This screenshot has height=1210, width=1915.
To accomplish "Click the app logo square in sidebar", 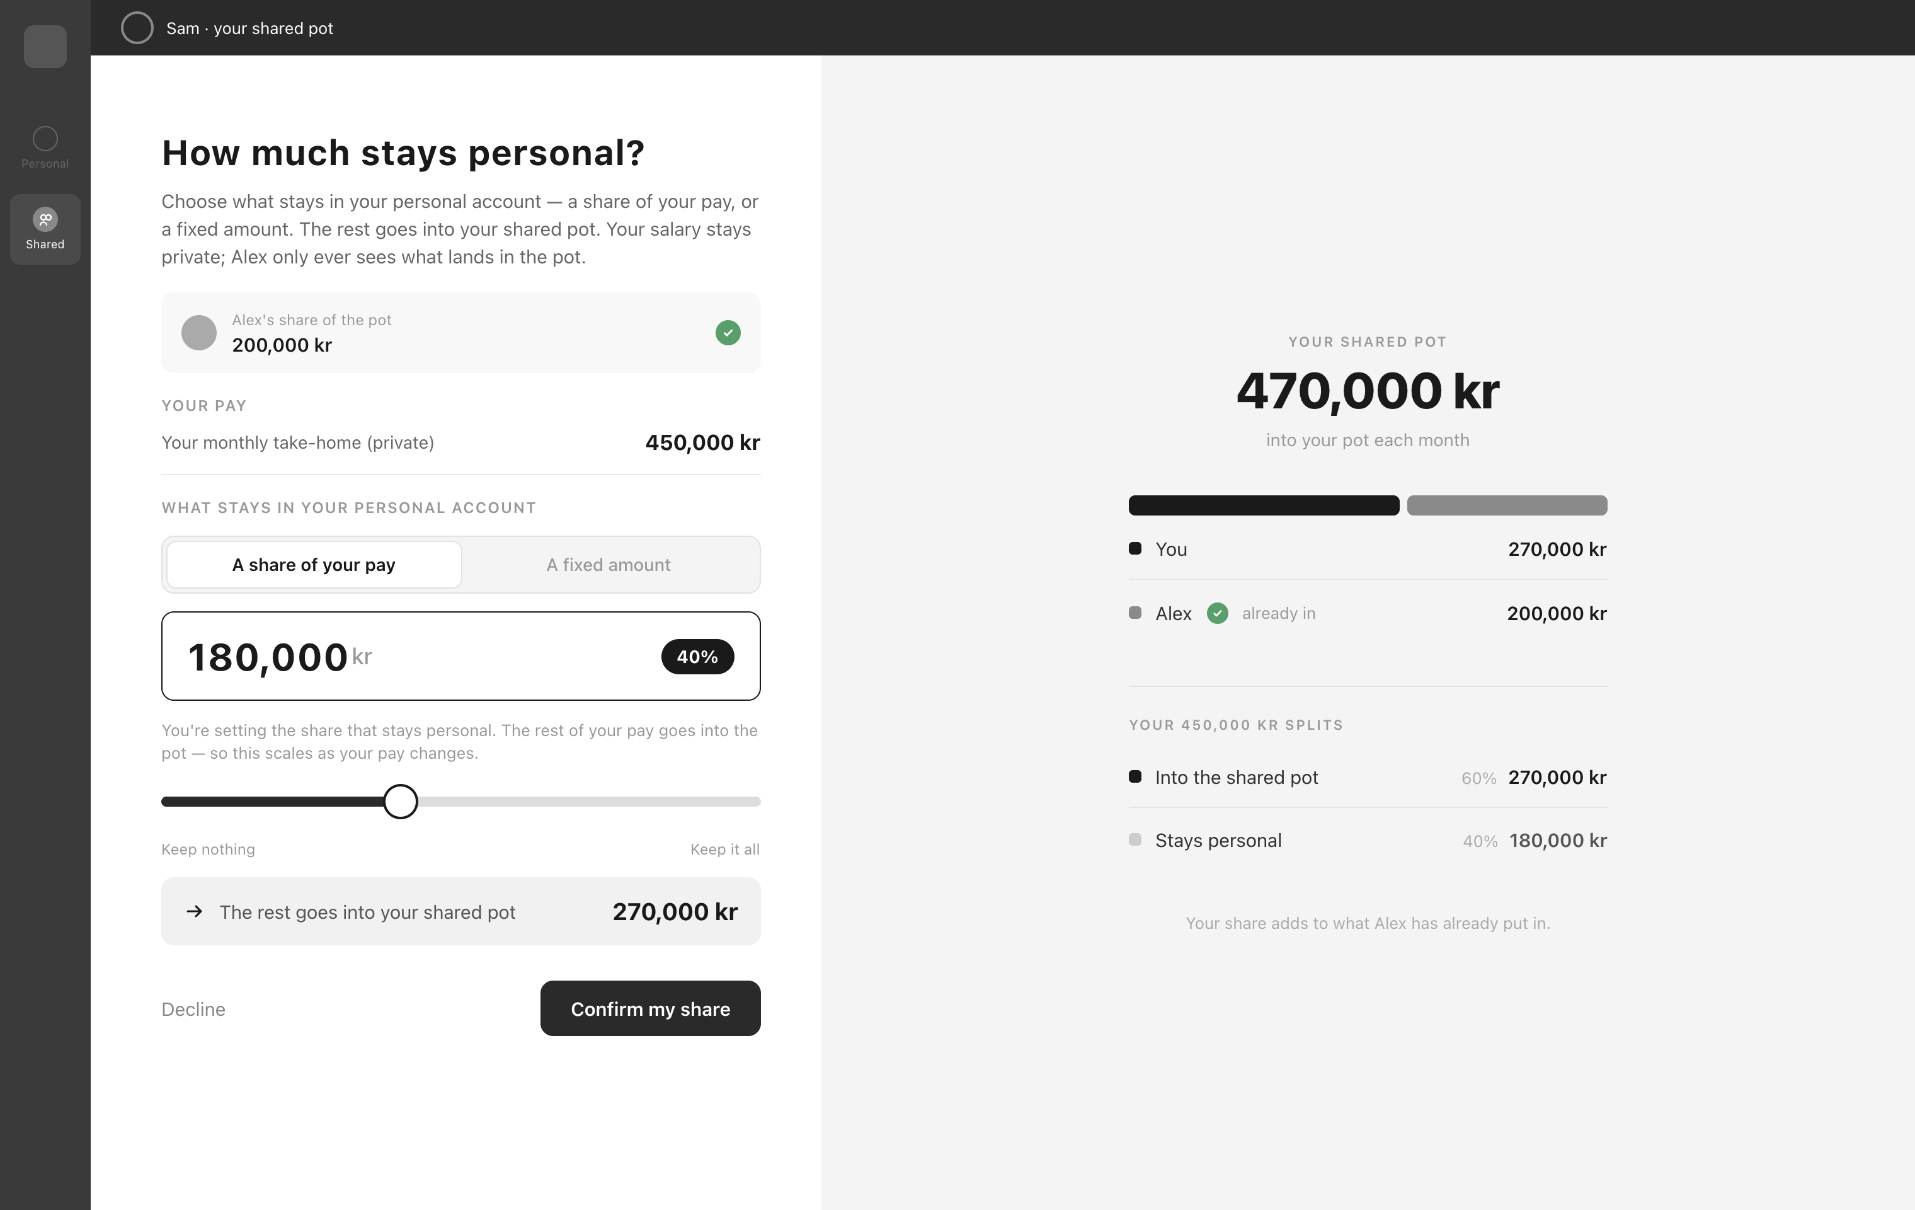I will pyautogui.click(x=45, y=47).
